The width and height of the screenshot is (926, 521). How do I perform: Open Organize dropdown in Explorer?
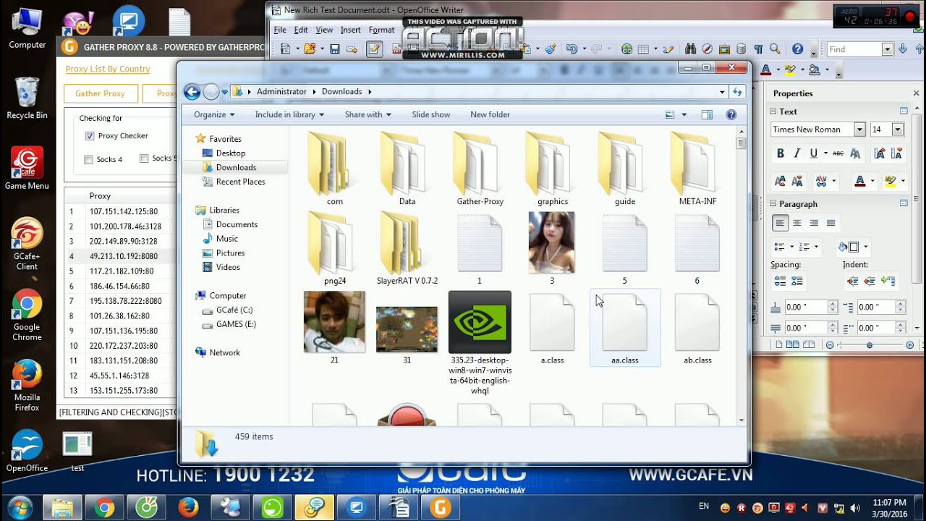point(214,114)
